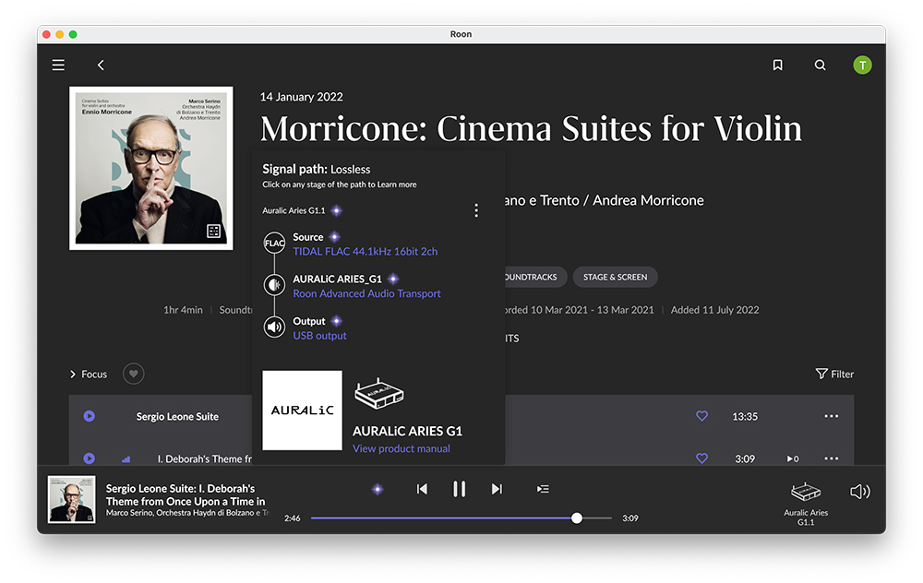
Task: Click the star beside Output
Action: tap(336, 321)
